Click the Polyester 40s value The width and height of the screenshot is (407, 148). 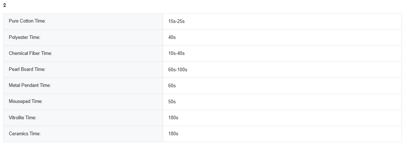(x=172, y=37)
